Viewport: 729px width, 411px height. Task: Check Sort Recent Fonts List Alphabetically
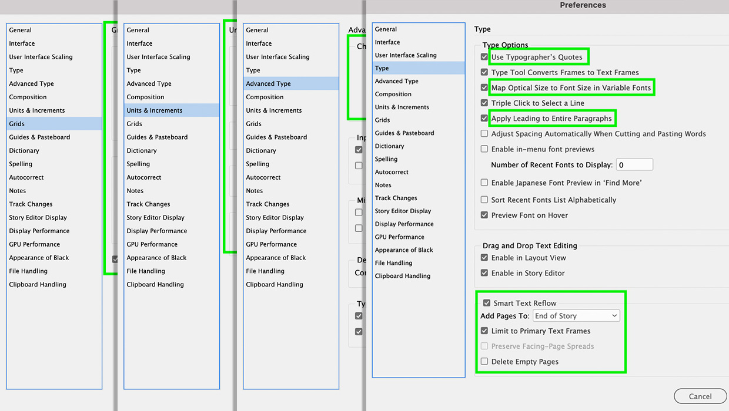(x=484, y=200)
